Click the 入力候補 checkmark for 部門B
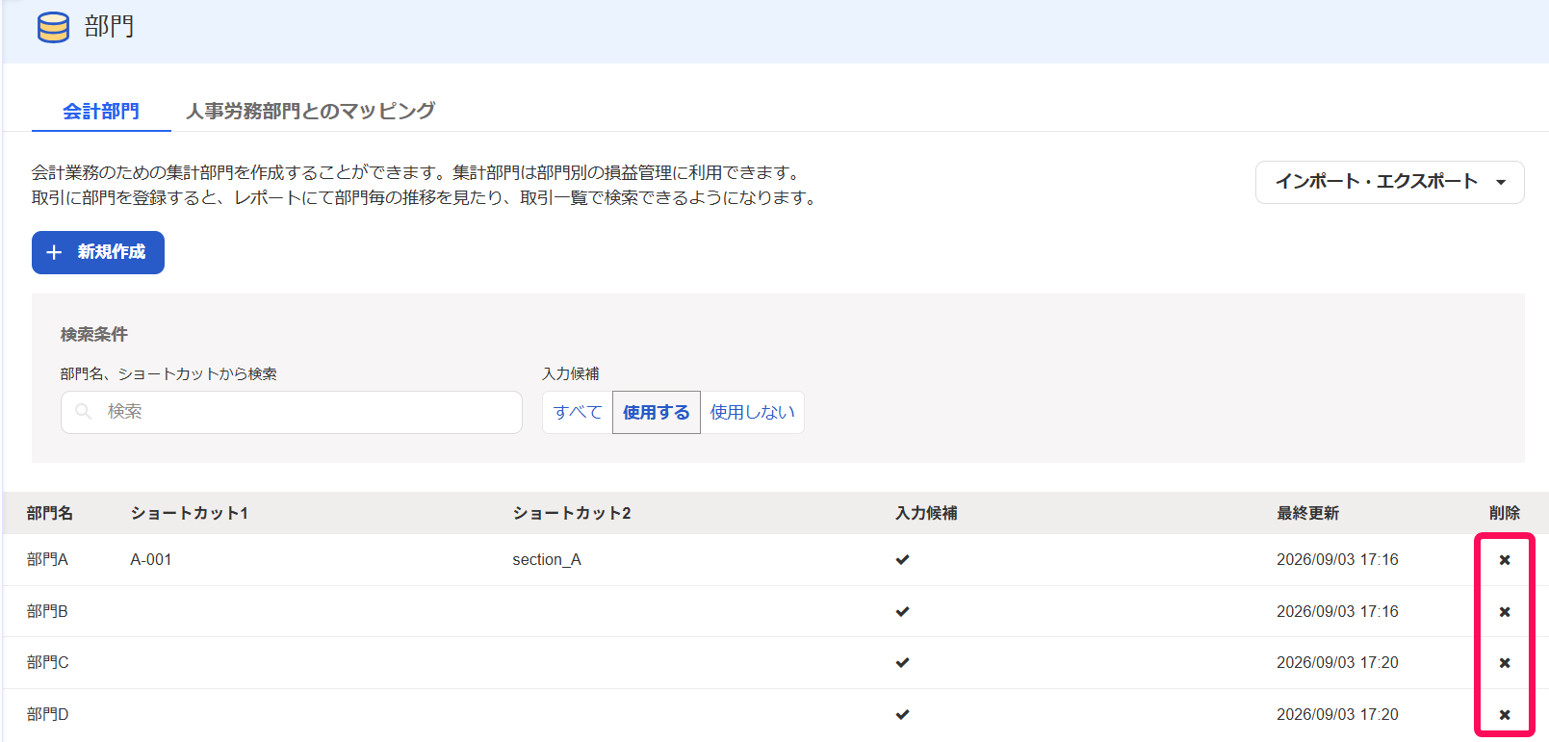This screenshot has height=742, width=1549. [902, 612]
